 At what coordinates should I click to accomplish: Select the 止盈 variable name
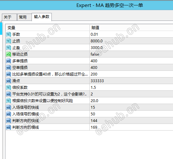click(x=16, y=48)
